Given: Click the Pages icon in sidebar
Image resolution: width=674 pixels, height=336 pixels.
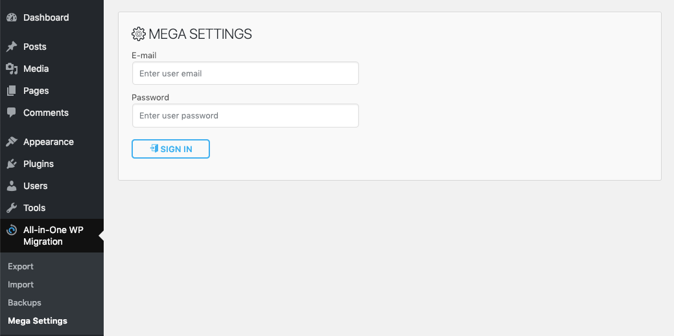Looking at the screenshot, I should point(12,91).
